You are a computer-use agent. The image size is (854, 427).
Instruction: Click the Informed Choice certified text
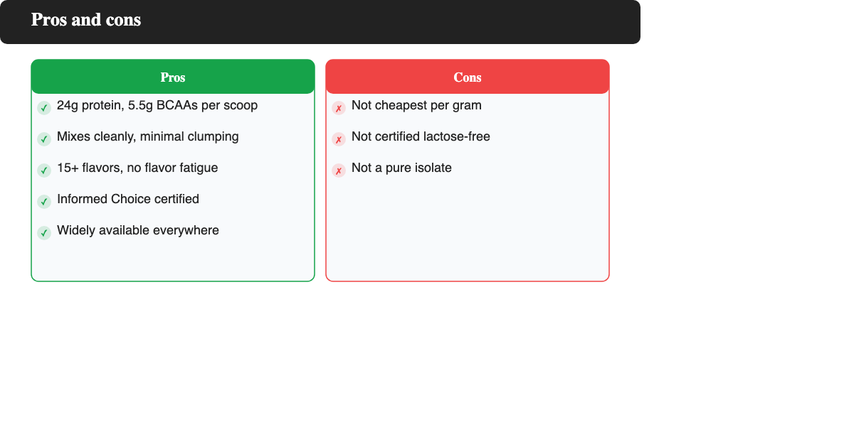(x=128, y=199)
